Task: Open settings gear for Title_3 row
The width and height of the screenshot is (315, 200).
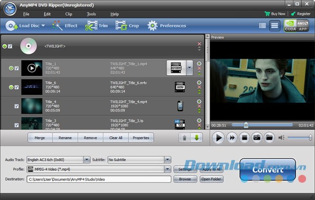Action: tap(199, 120)
